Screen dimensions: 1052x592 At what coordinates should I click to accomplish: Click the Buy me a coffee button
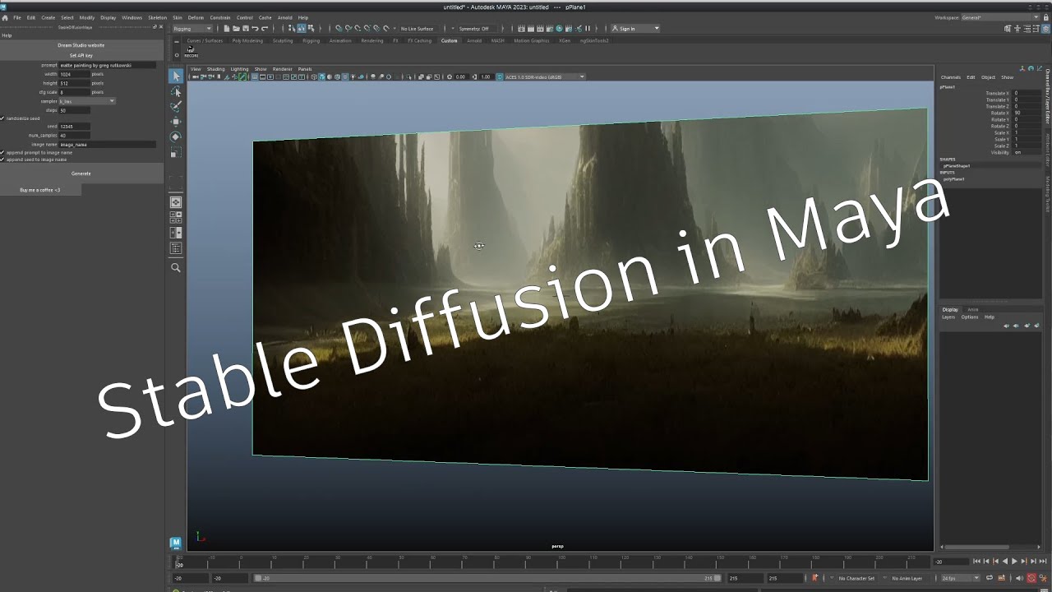click(x=40, y=190)
